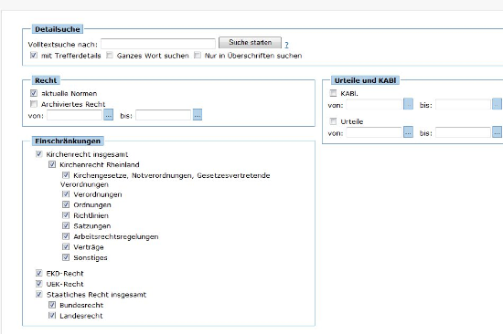Screen dimensions: 503x334
Task: Open date picker for Urteile bis field
Action: (x=497, y=132)
